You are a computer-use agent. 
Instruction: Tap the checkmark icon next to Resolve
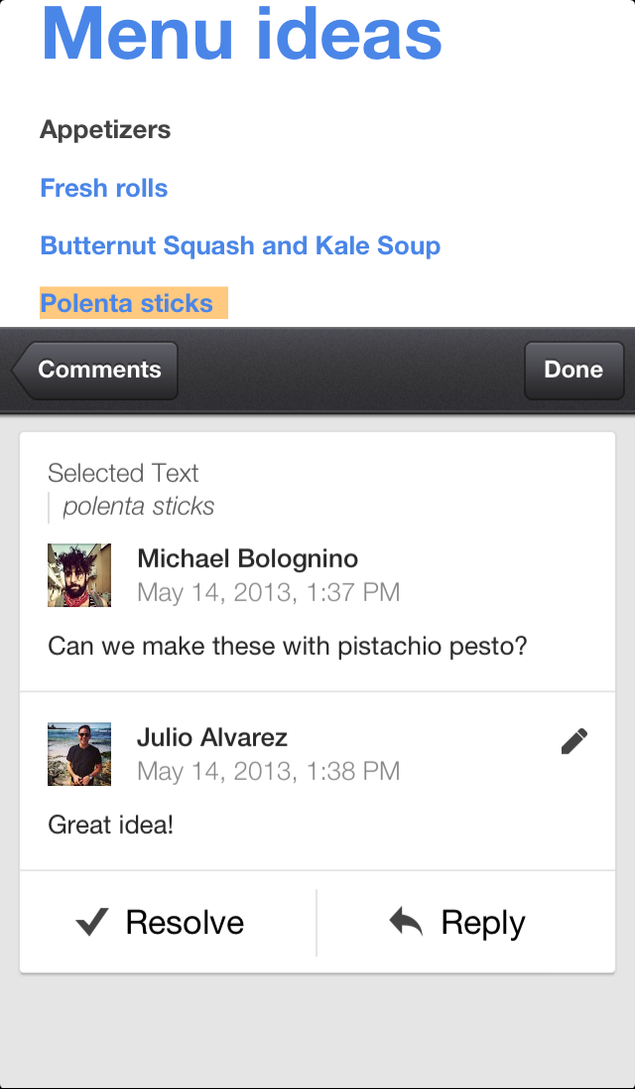click(89, 922)
